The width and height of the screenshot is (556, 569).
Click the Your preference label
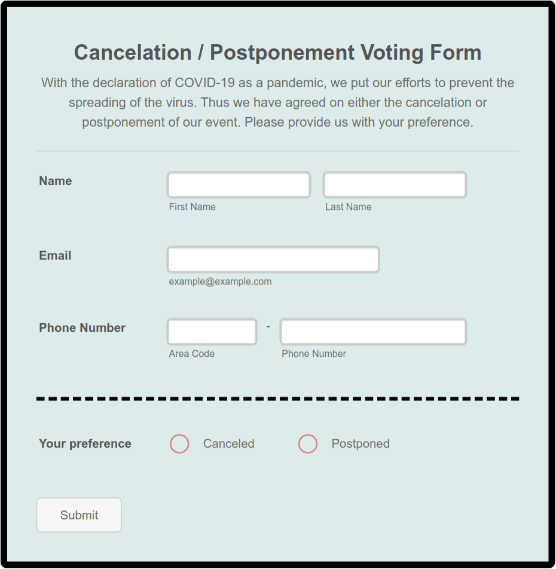point(85,443)
